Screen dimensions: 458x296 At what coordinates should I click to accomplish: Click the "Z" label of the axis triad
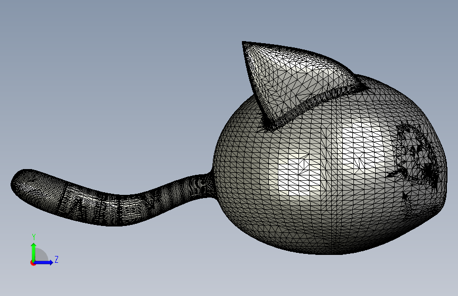(x=57, y=259)
